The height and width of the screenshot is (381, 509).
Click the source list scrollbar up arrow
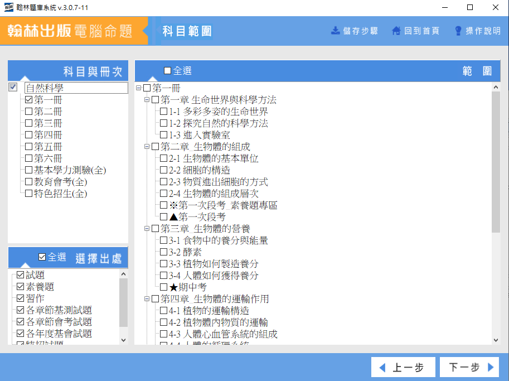point(123,274)
